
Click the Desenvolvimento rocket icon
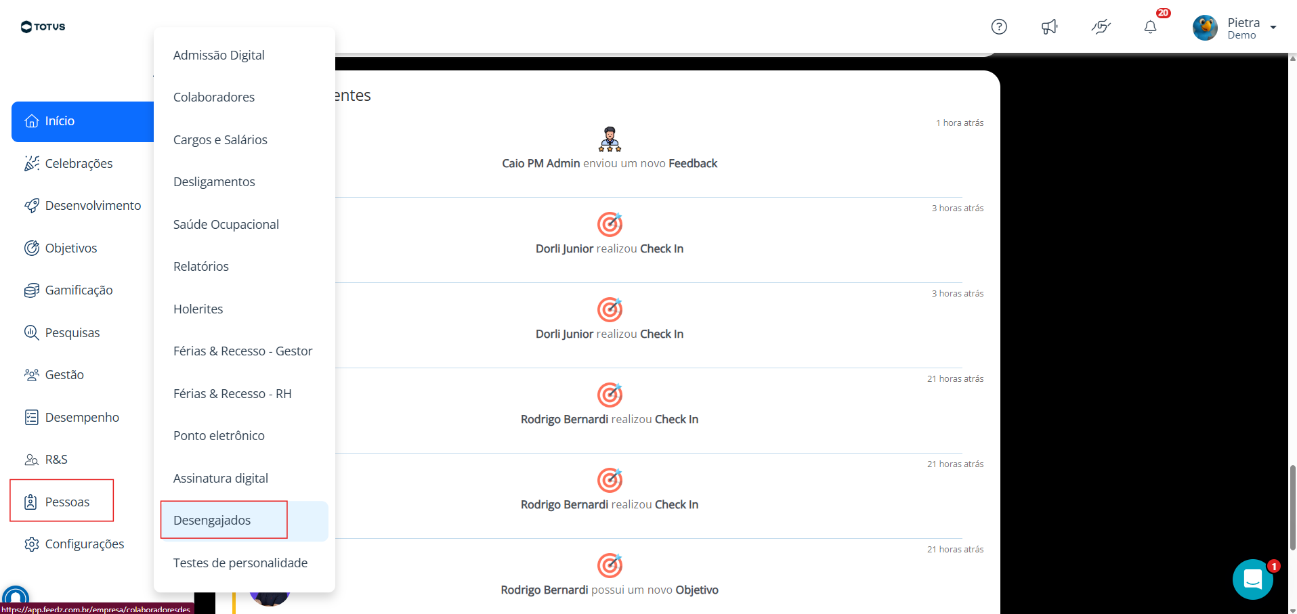point(32,206)
